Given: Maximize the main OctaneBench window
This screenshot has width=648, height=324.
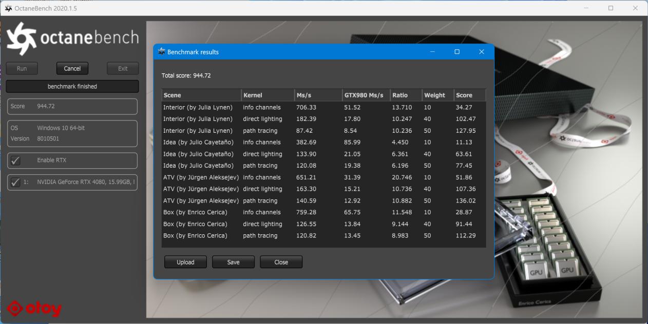Looking at the screenshot, I should [611, 8].
